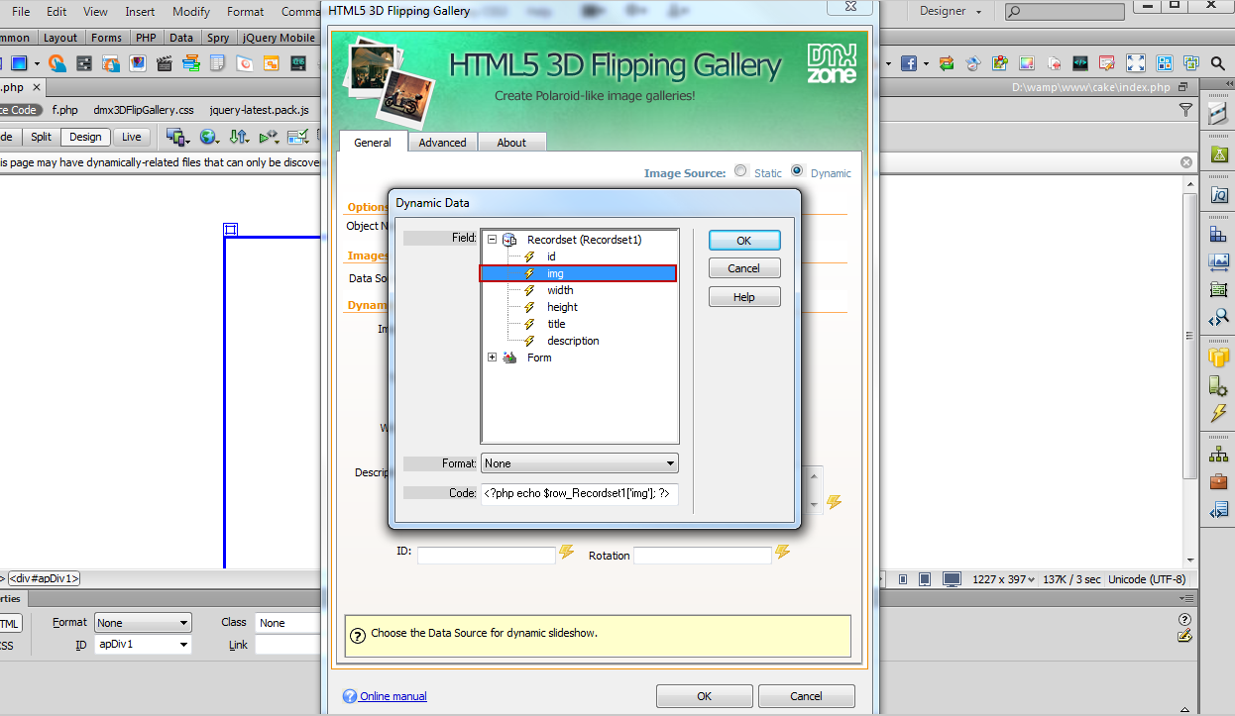Image resolution: width=1235 pixels, height=716 pixels.
Task: Click the magnifier search icon in the toolbar
Action: click(x=1218, y=63)
